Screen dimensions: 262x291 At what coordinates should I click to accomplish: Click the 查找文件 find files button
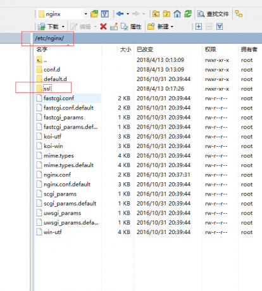tap(213, 14)
